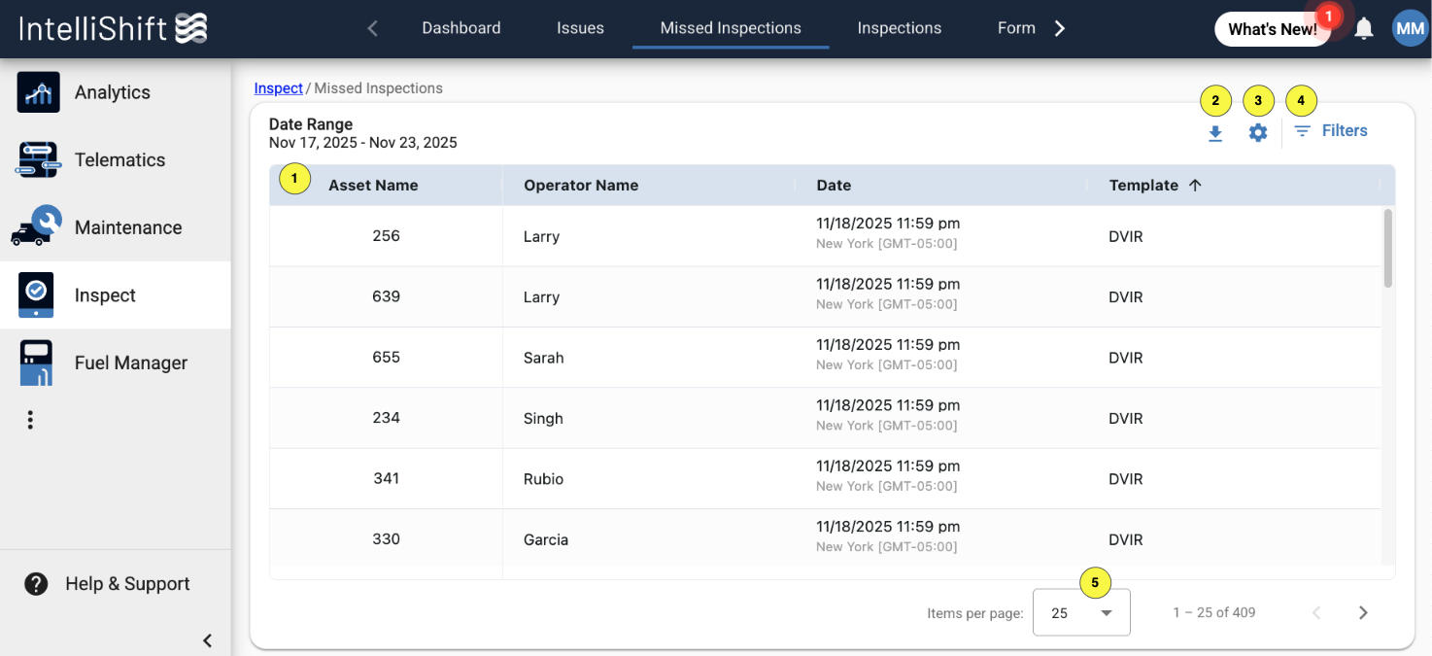The image size is (1432, 656).
Task: Open the Telematics module icon
Action: (x=38, y=159)
